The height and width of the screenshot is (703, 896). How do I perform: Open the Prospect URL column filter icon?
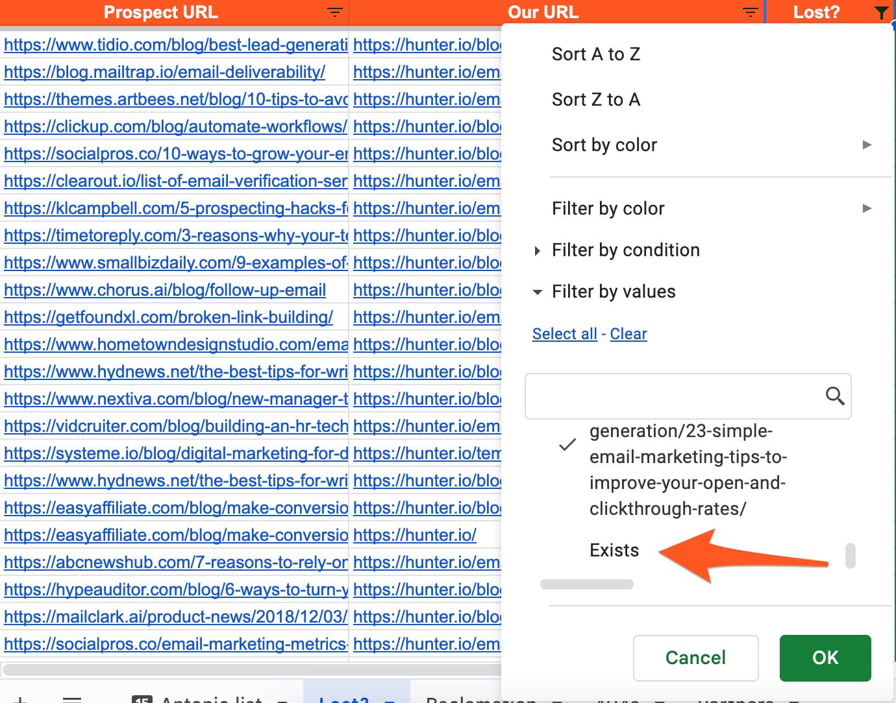[334, 12]
